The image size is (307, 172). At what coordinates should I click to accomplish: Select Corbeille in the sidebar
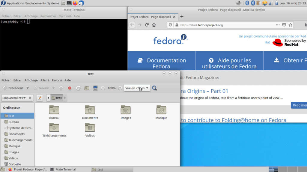(x=17, y=164)
